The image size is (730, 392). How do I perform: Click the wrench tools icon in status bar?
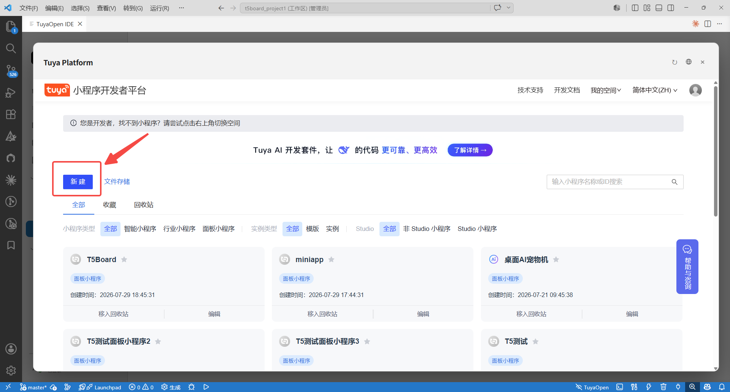point(634,387)
